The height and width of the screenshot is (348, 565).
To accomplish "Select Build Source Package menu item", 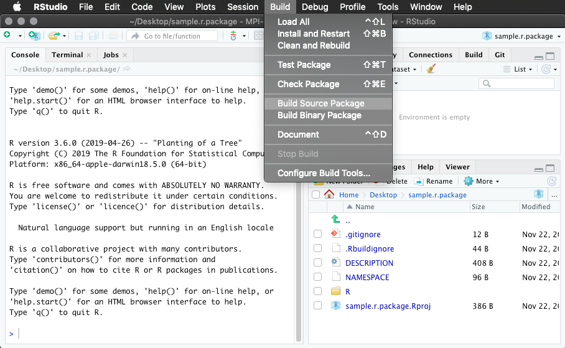I will (x=329, y=103).
